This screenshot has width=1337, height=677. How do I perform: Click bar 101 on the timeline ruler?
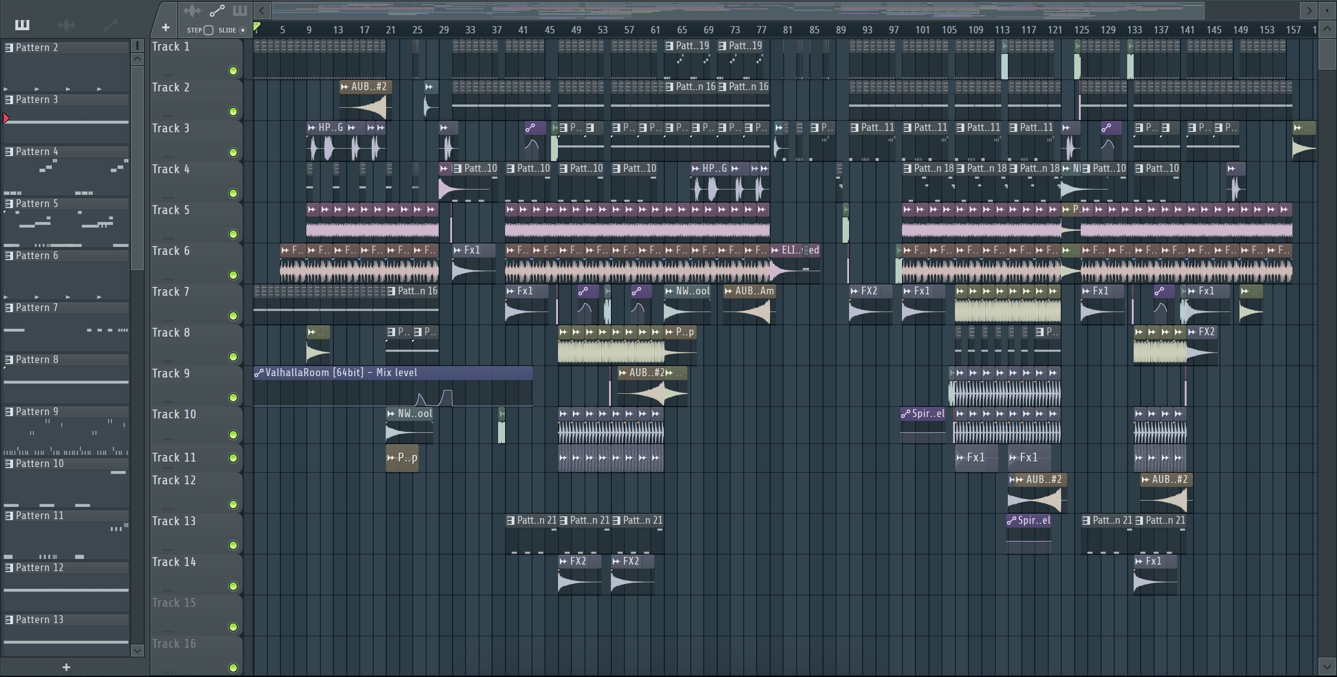[x=922, y=30]
